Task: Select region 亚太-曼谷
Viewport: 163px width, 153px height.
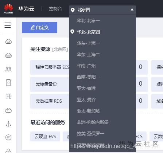Action: 102,100
